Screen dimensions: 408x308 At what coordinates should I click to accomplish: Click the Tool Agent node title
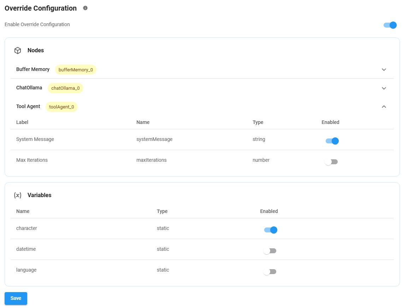(x=28, y=106)
